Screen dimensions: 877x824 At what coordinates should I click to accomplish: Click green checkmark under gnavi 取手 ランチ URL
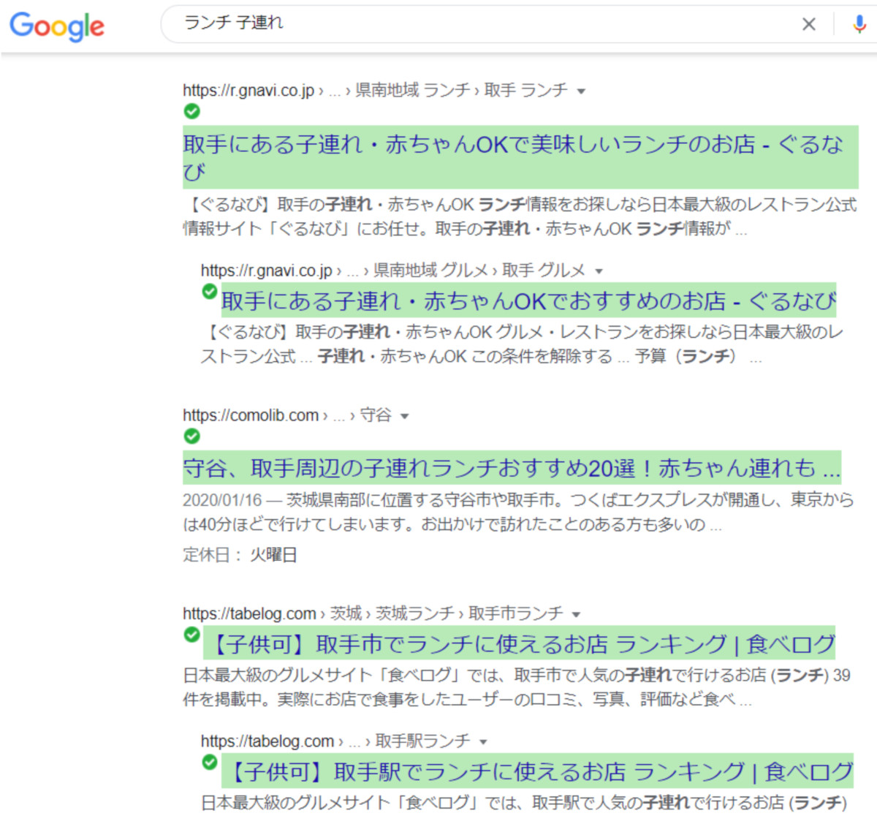click(191, 111)
